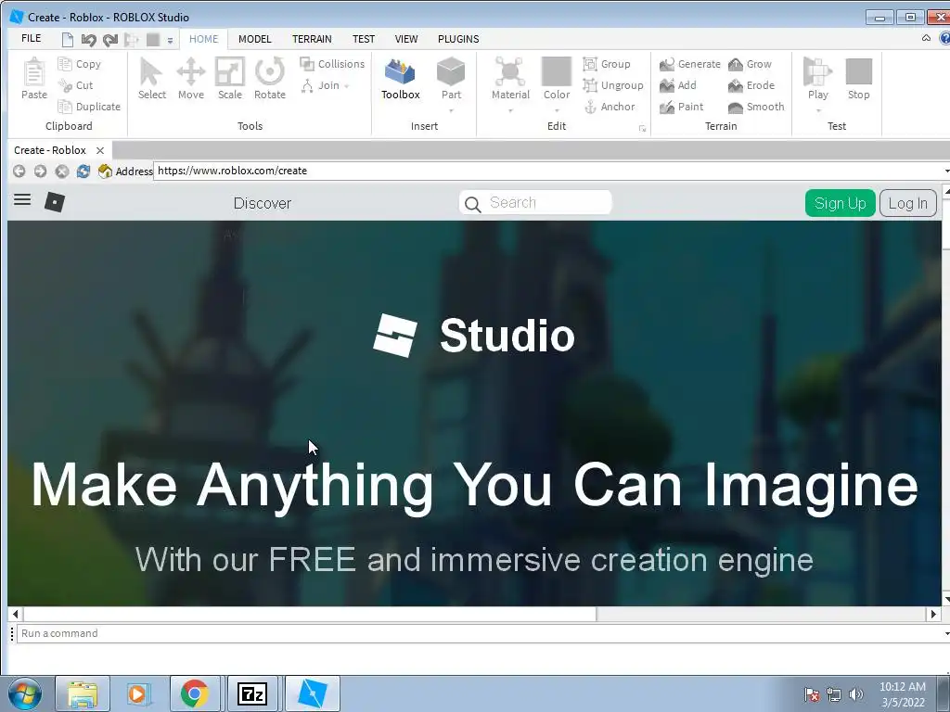This screenshot has height=712, width=950.
Task: Open the Edit section dialog launcher
Action: [642, 128]
